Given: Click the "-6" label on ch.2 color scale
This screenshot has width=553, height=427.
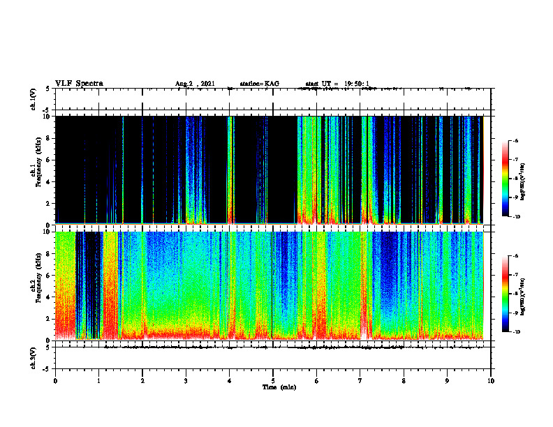Looking at the screenshot, I should click(x=516, y=256).
